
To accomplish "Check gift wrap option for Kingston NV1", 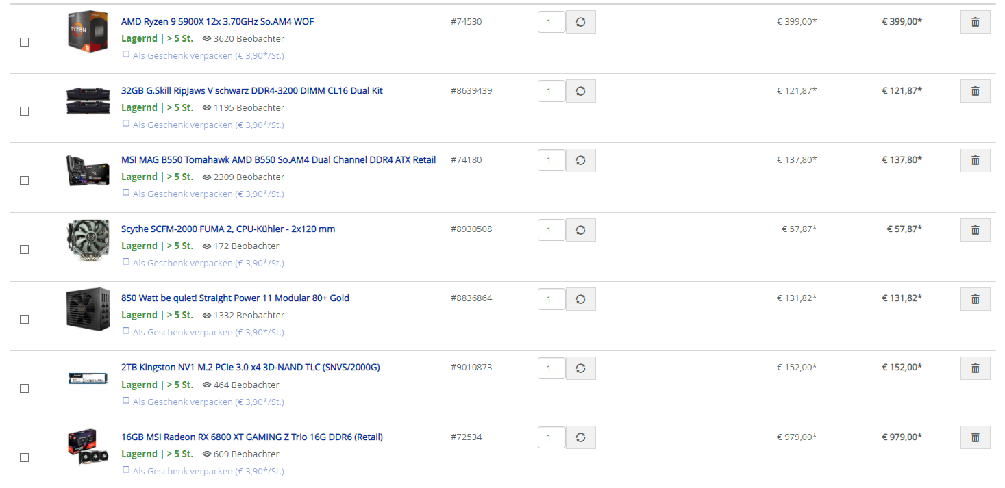I will [126, 401].
